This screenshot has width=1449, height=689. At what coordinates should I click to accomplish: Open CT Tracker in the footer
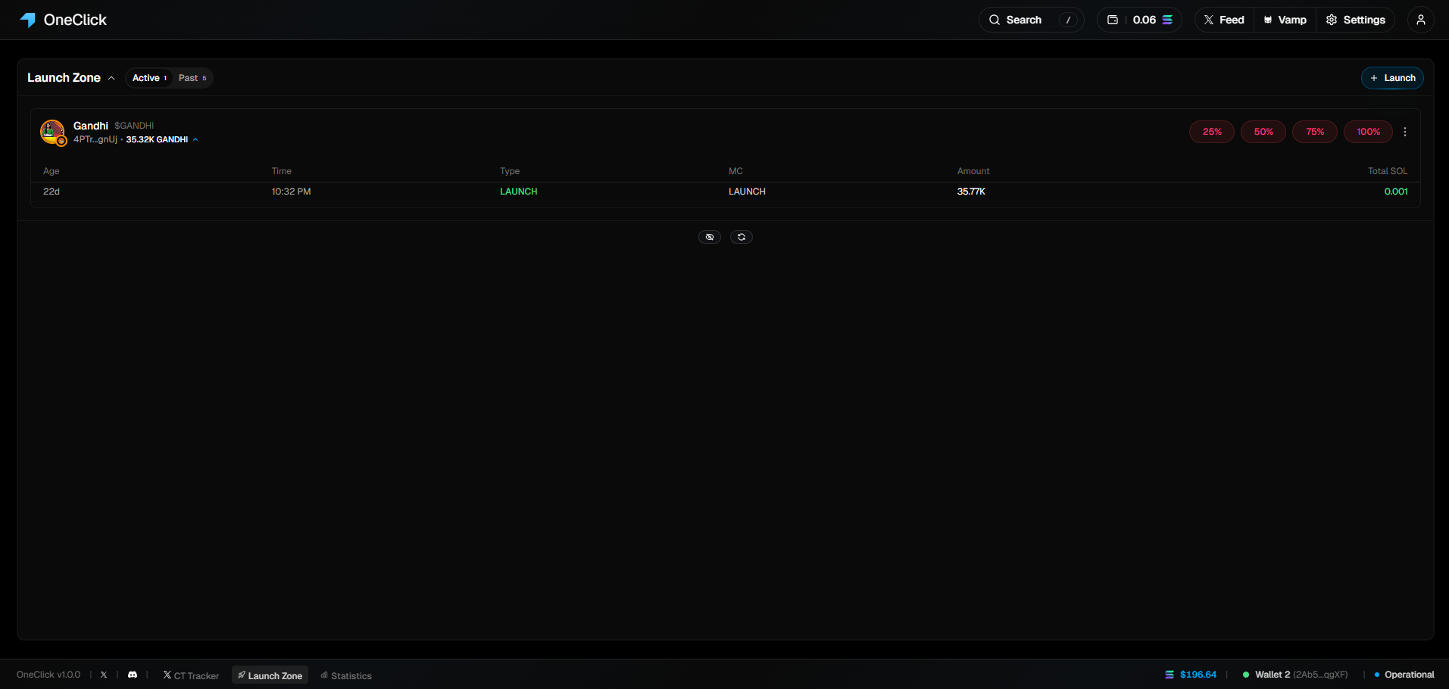(191, 675)
